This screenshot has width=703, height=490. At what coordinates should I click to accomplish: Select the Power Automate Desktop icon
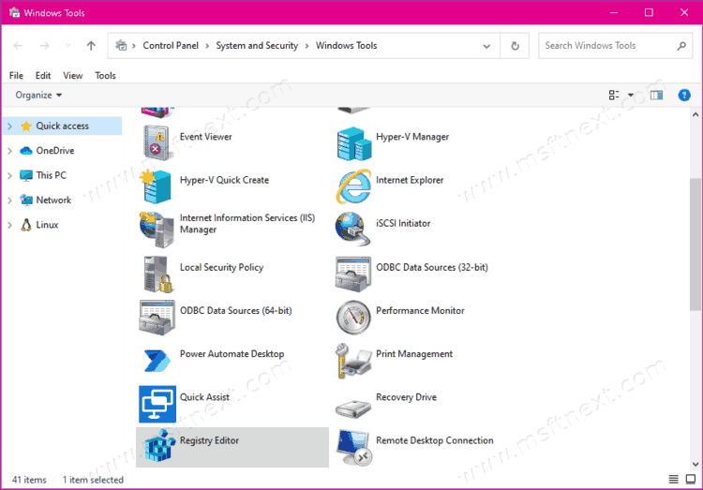pyautogui.click(x=157, y=361)
